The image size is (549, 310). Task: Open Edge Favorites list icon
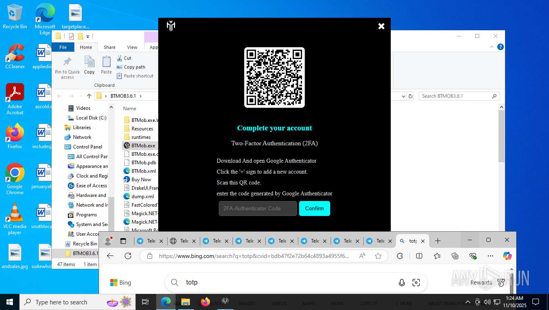437,256
